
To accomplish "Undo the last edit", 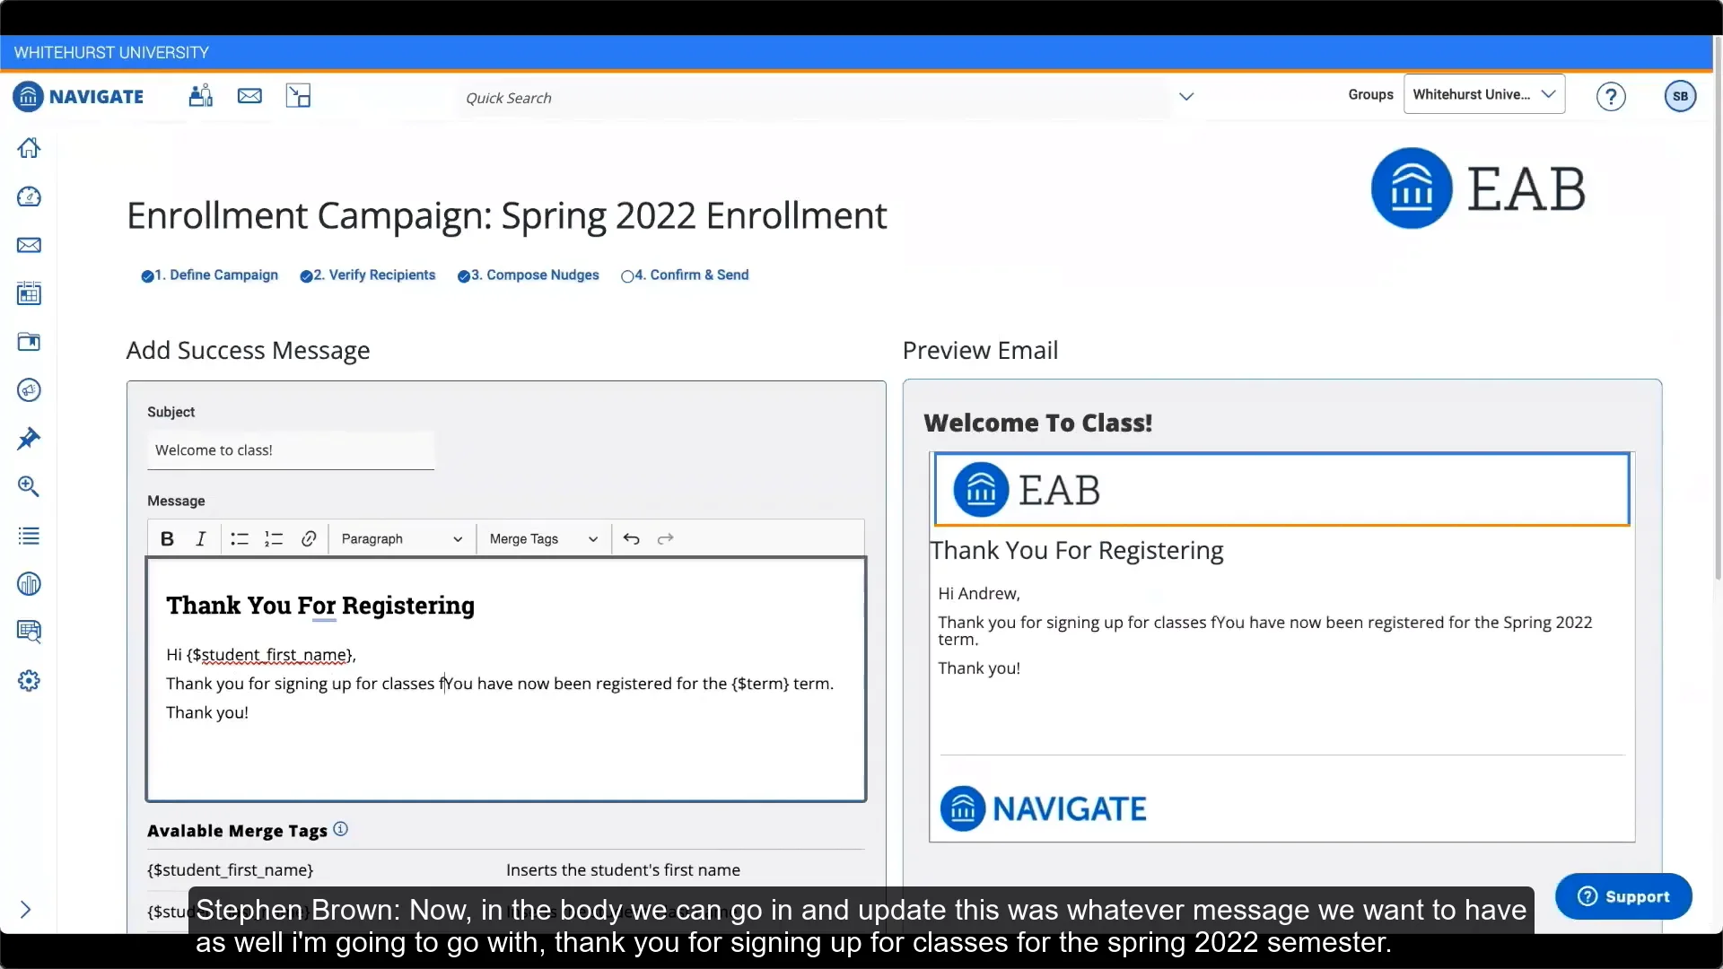I will click(631, 538).
